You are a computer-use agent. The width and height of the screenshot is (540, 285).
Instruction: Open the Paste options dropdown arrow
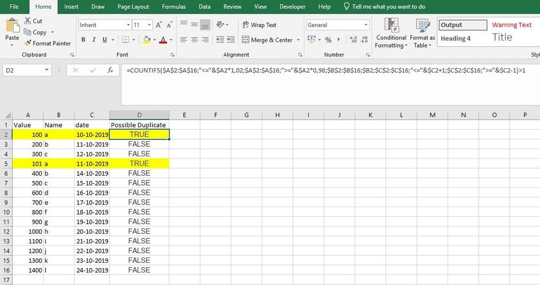pos(12,45)
